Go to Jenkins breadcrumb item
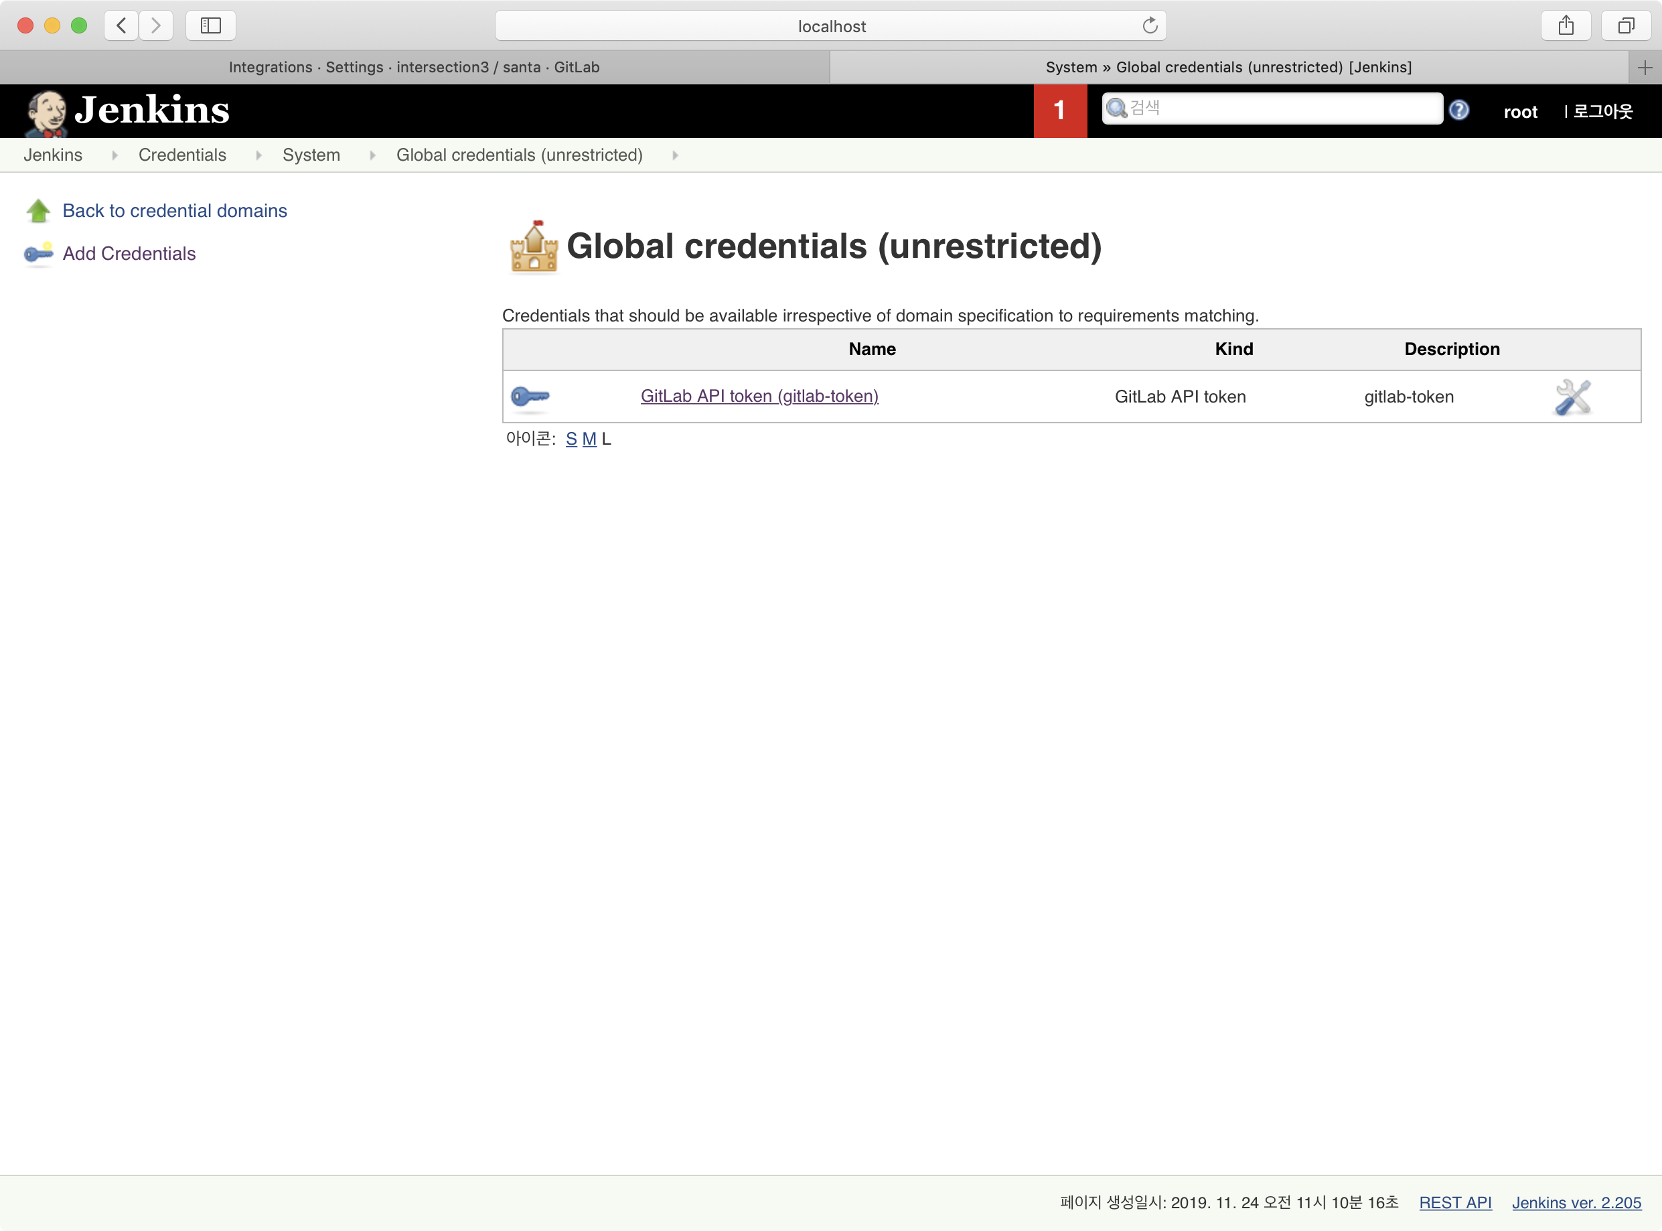The width and height of the screenshot is (1662, 1231). [x=53, y=155]
